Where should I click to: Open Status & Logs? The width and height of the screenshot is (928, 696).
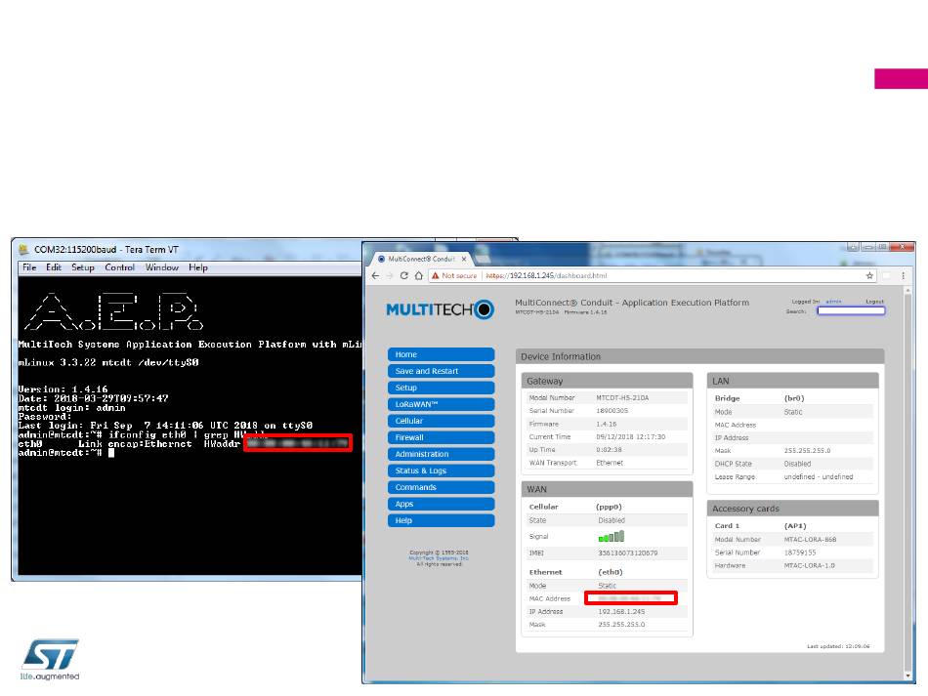tap(441, 471)
